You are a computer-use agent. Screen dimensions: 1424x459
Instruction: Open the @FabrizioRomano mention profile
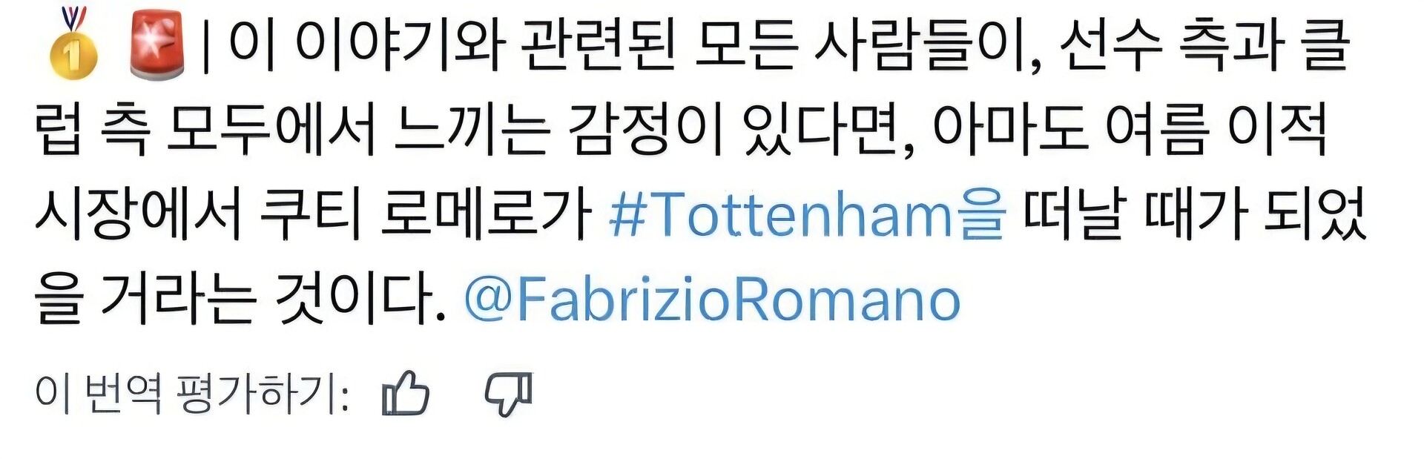pos(713,300)
